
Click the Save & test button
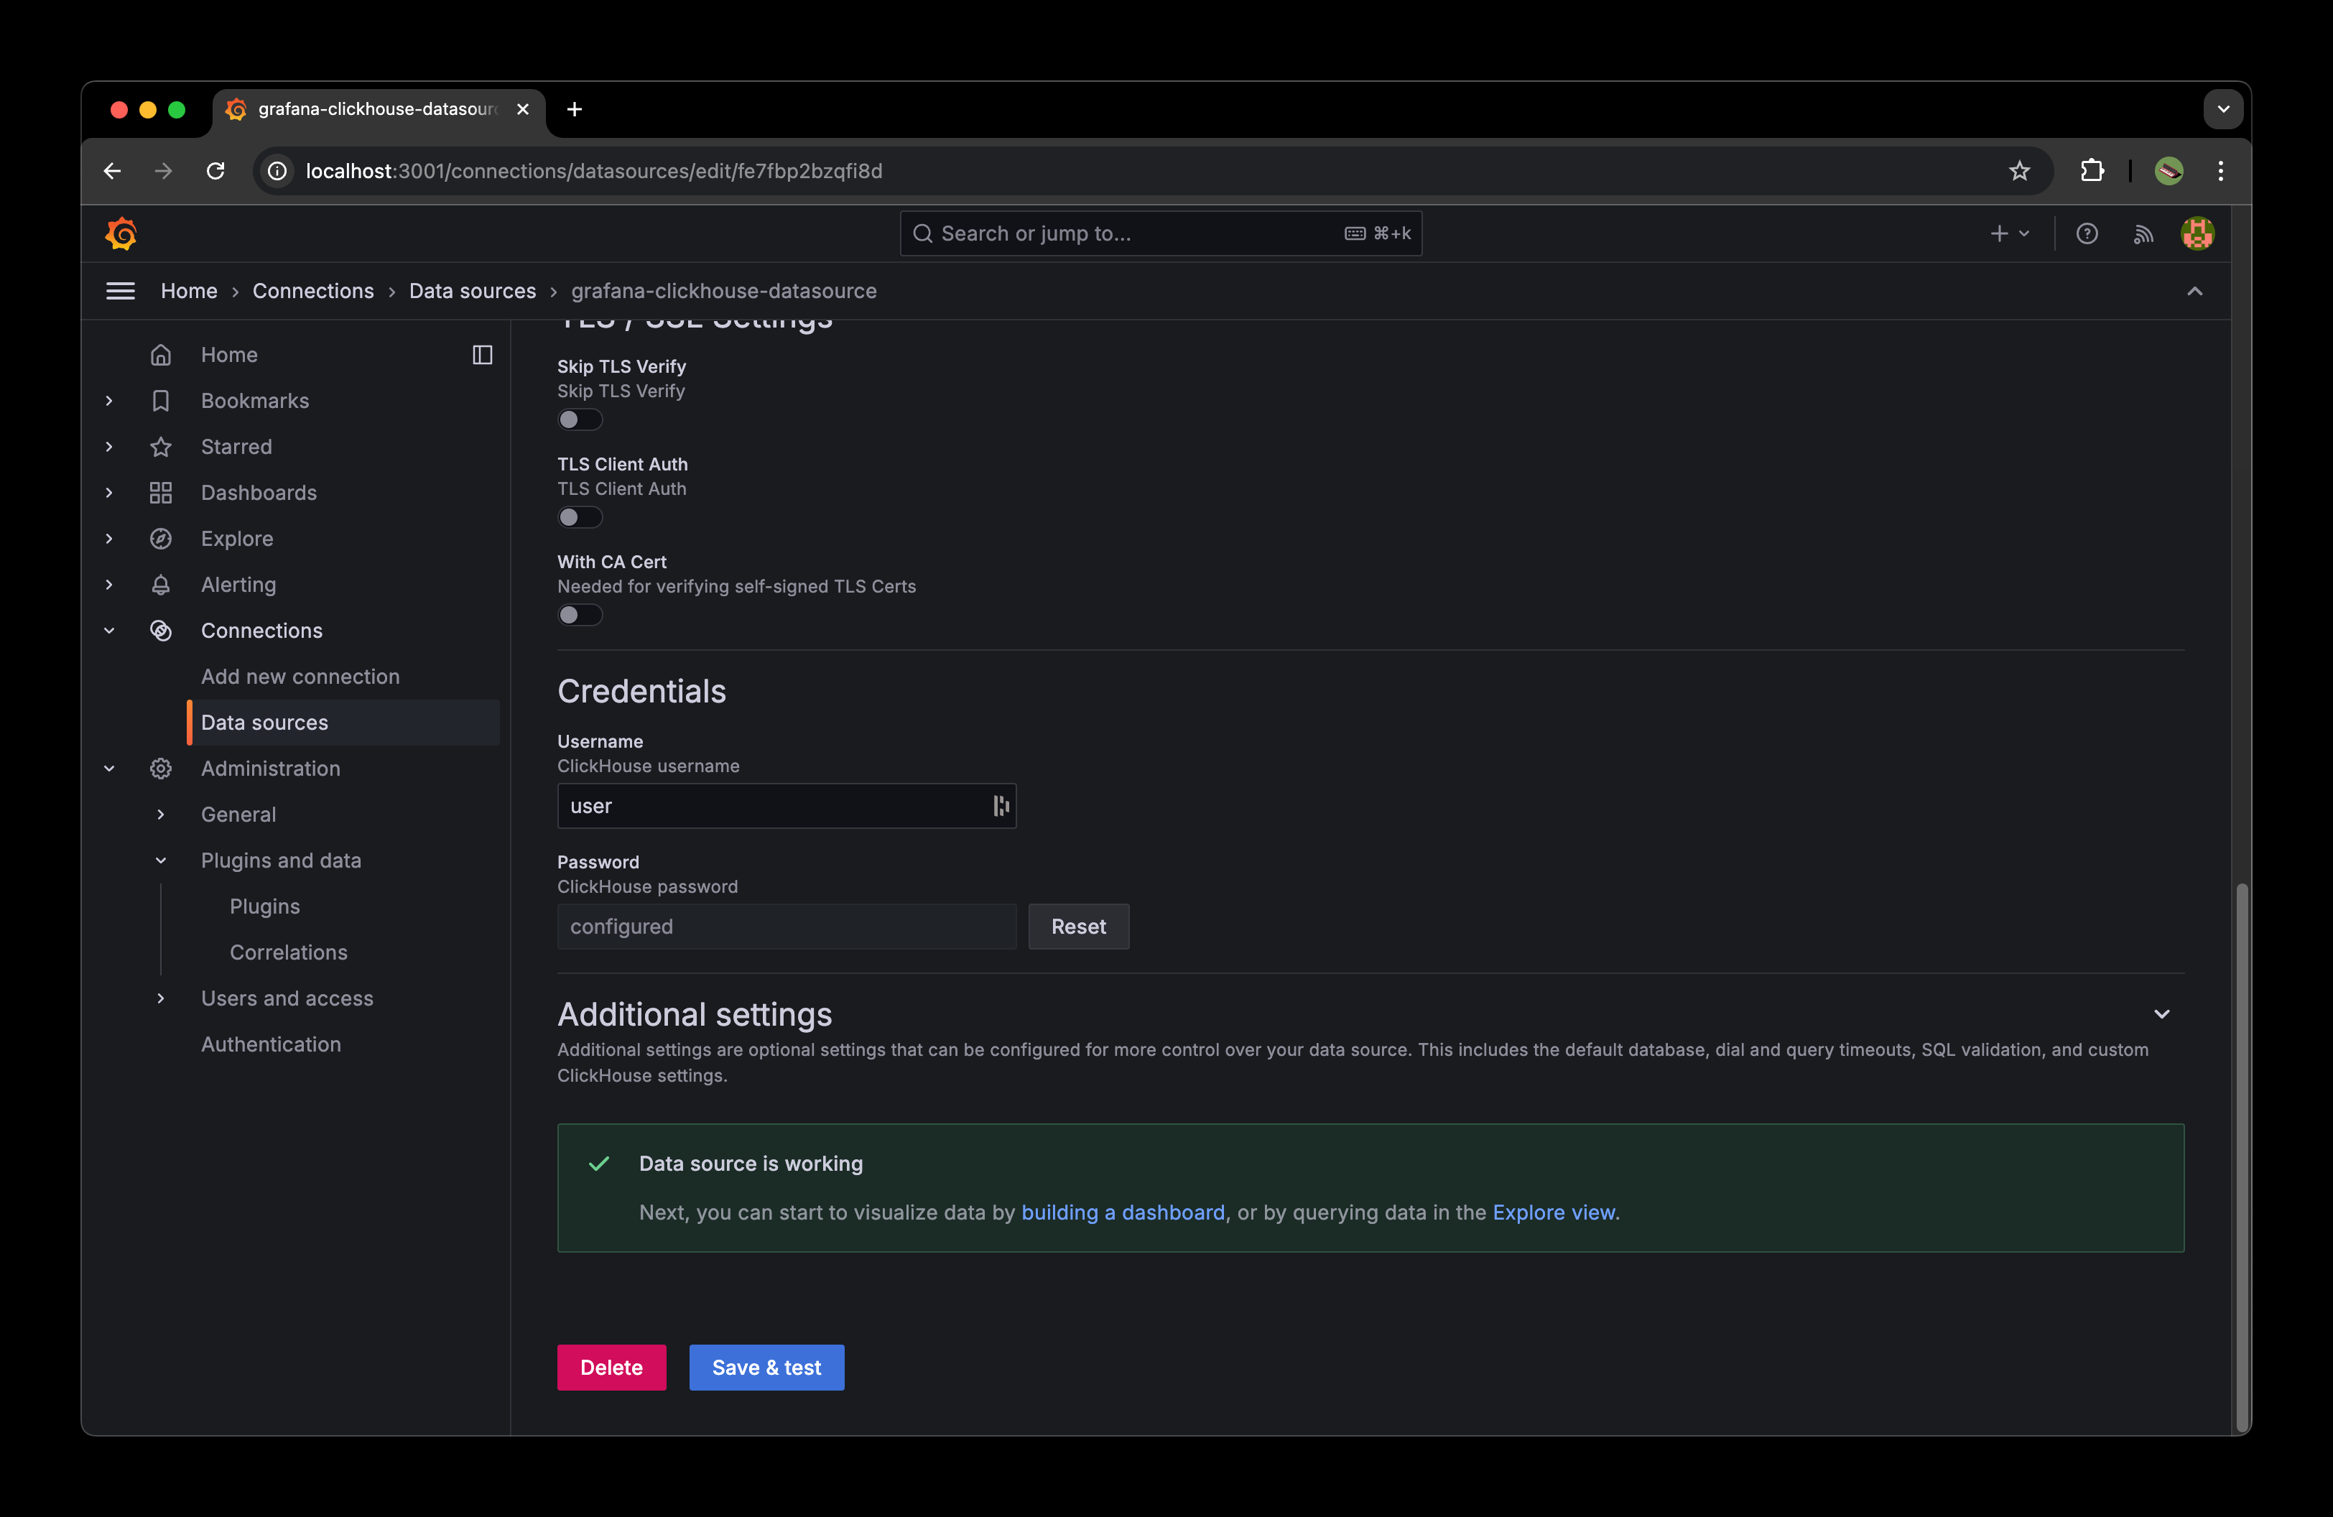pos(766,1367)
